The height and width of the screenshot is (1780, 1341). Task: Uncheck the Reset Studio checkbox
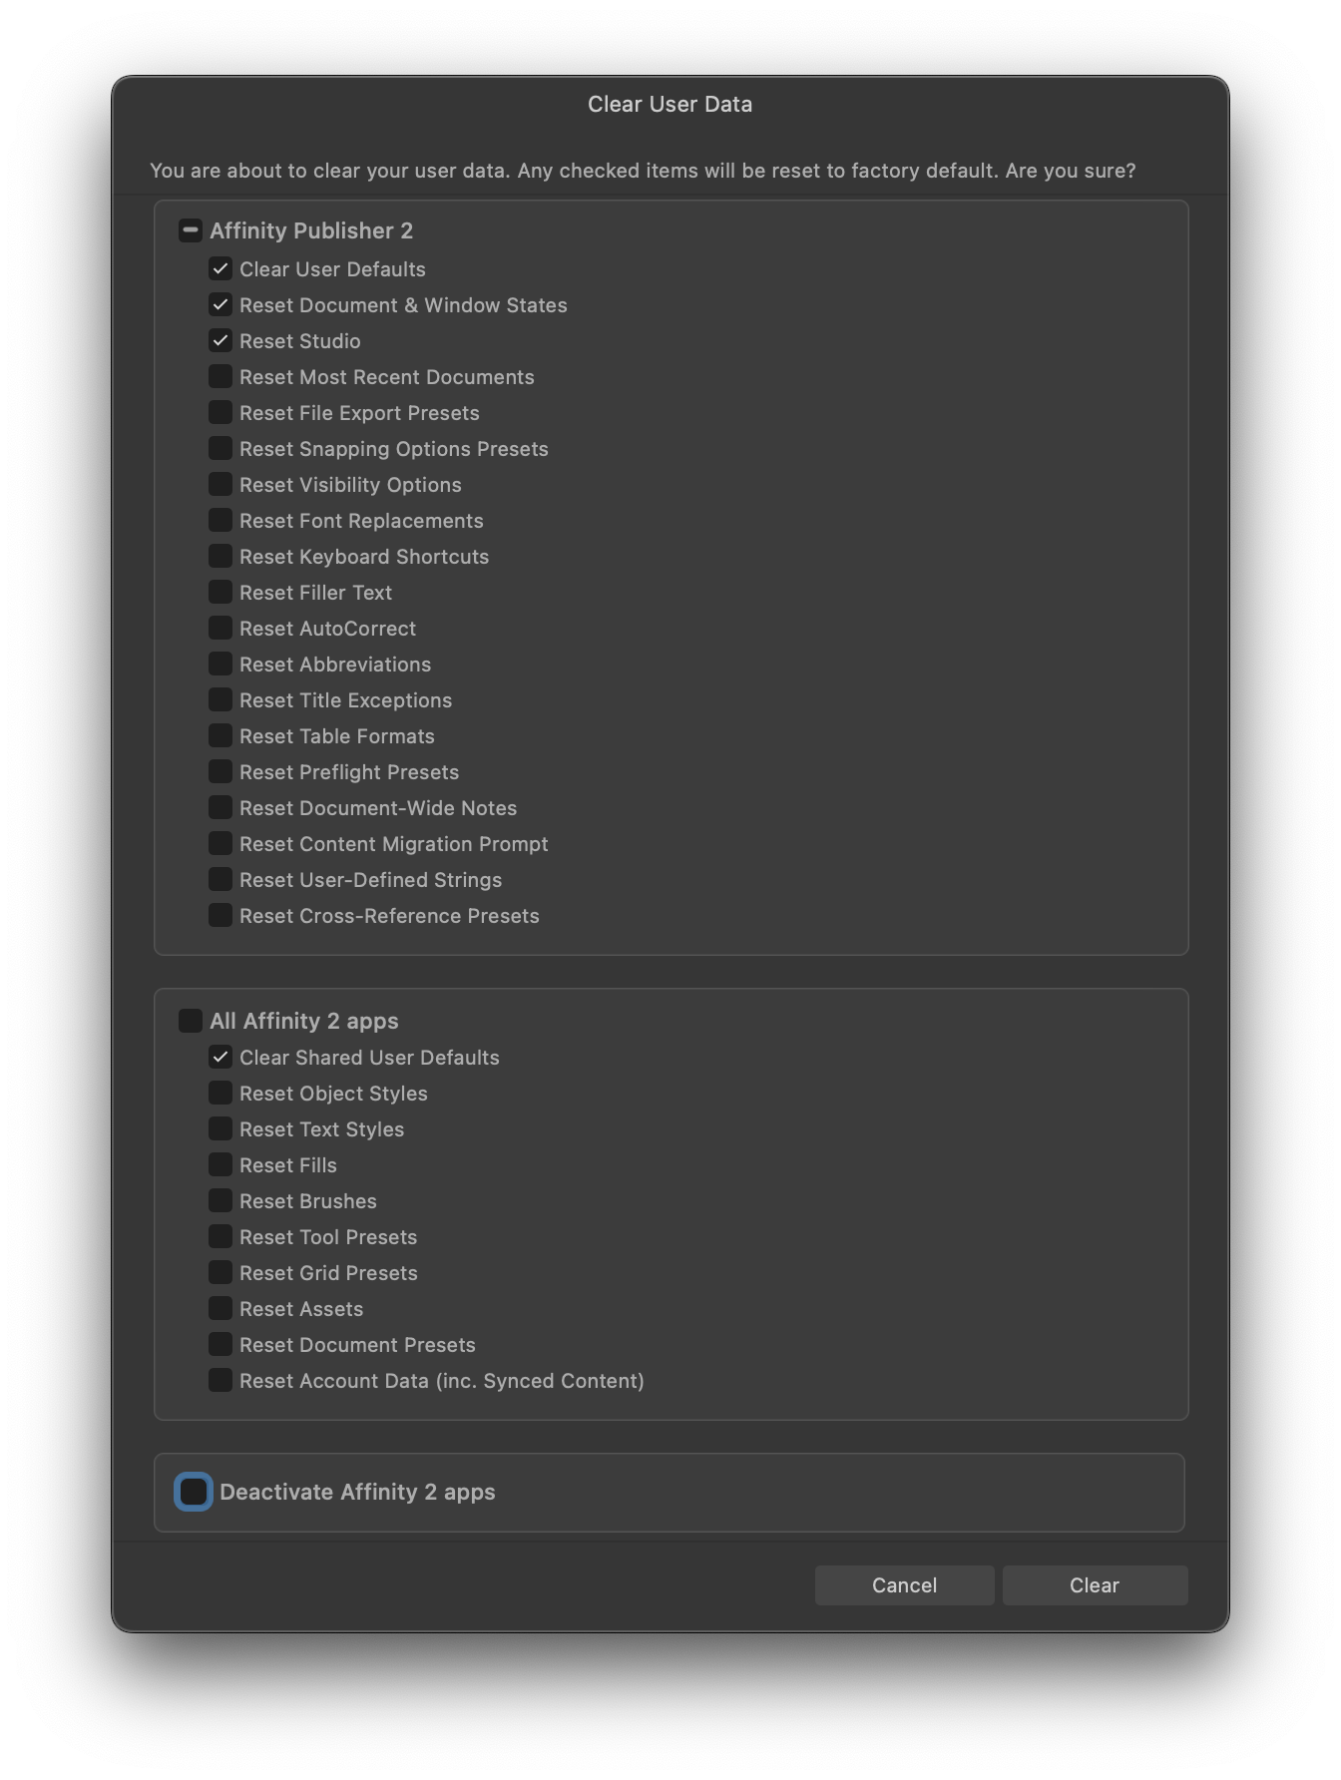tap(221, 341)
